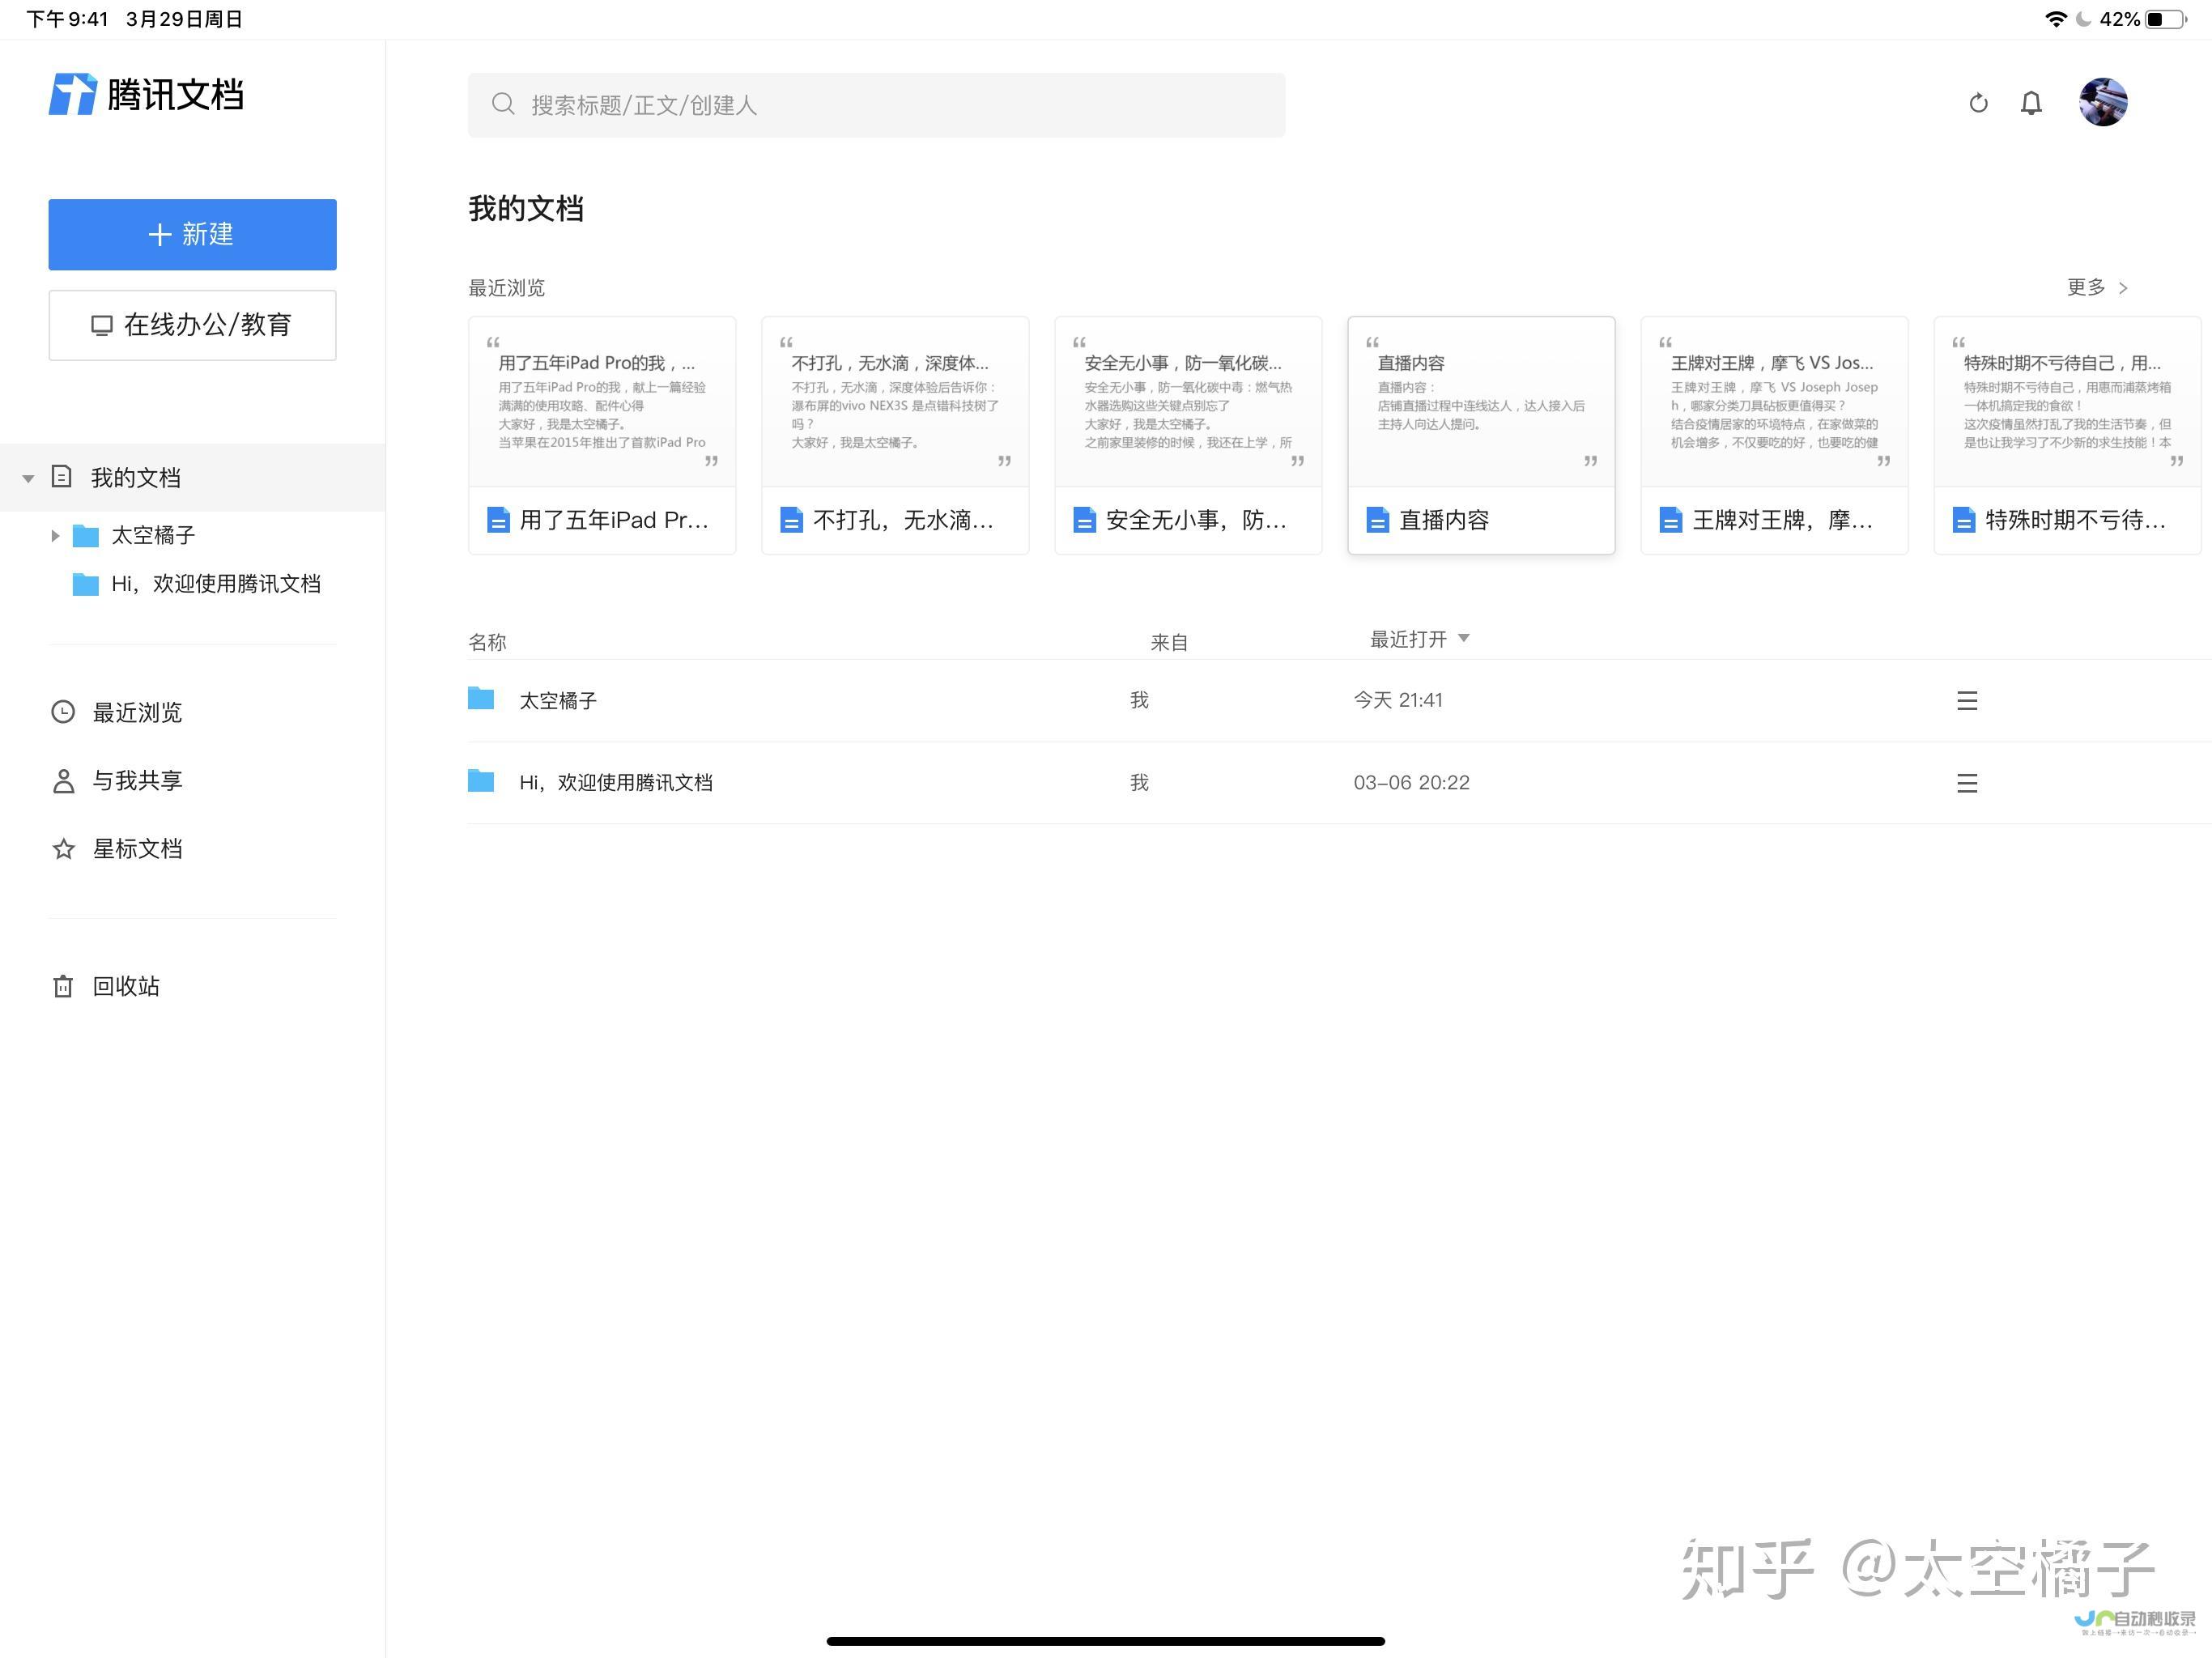Click the person icon beside 与我共享
This screenshot has width=2212, height=1658.
click(63, 781)
